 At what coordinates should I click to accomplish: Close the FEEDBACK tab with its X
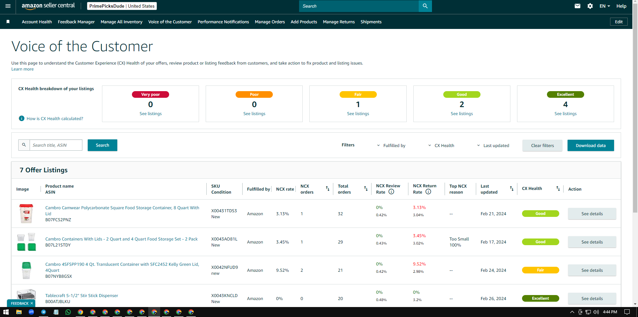[x=32, y=303]
